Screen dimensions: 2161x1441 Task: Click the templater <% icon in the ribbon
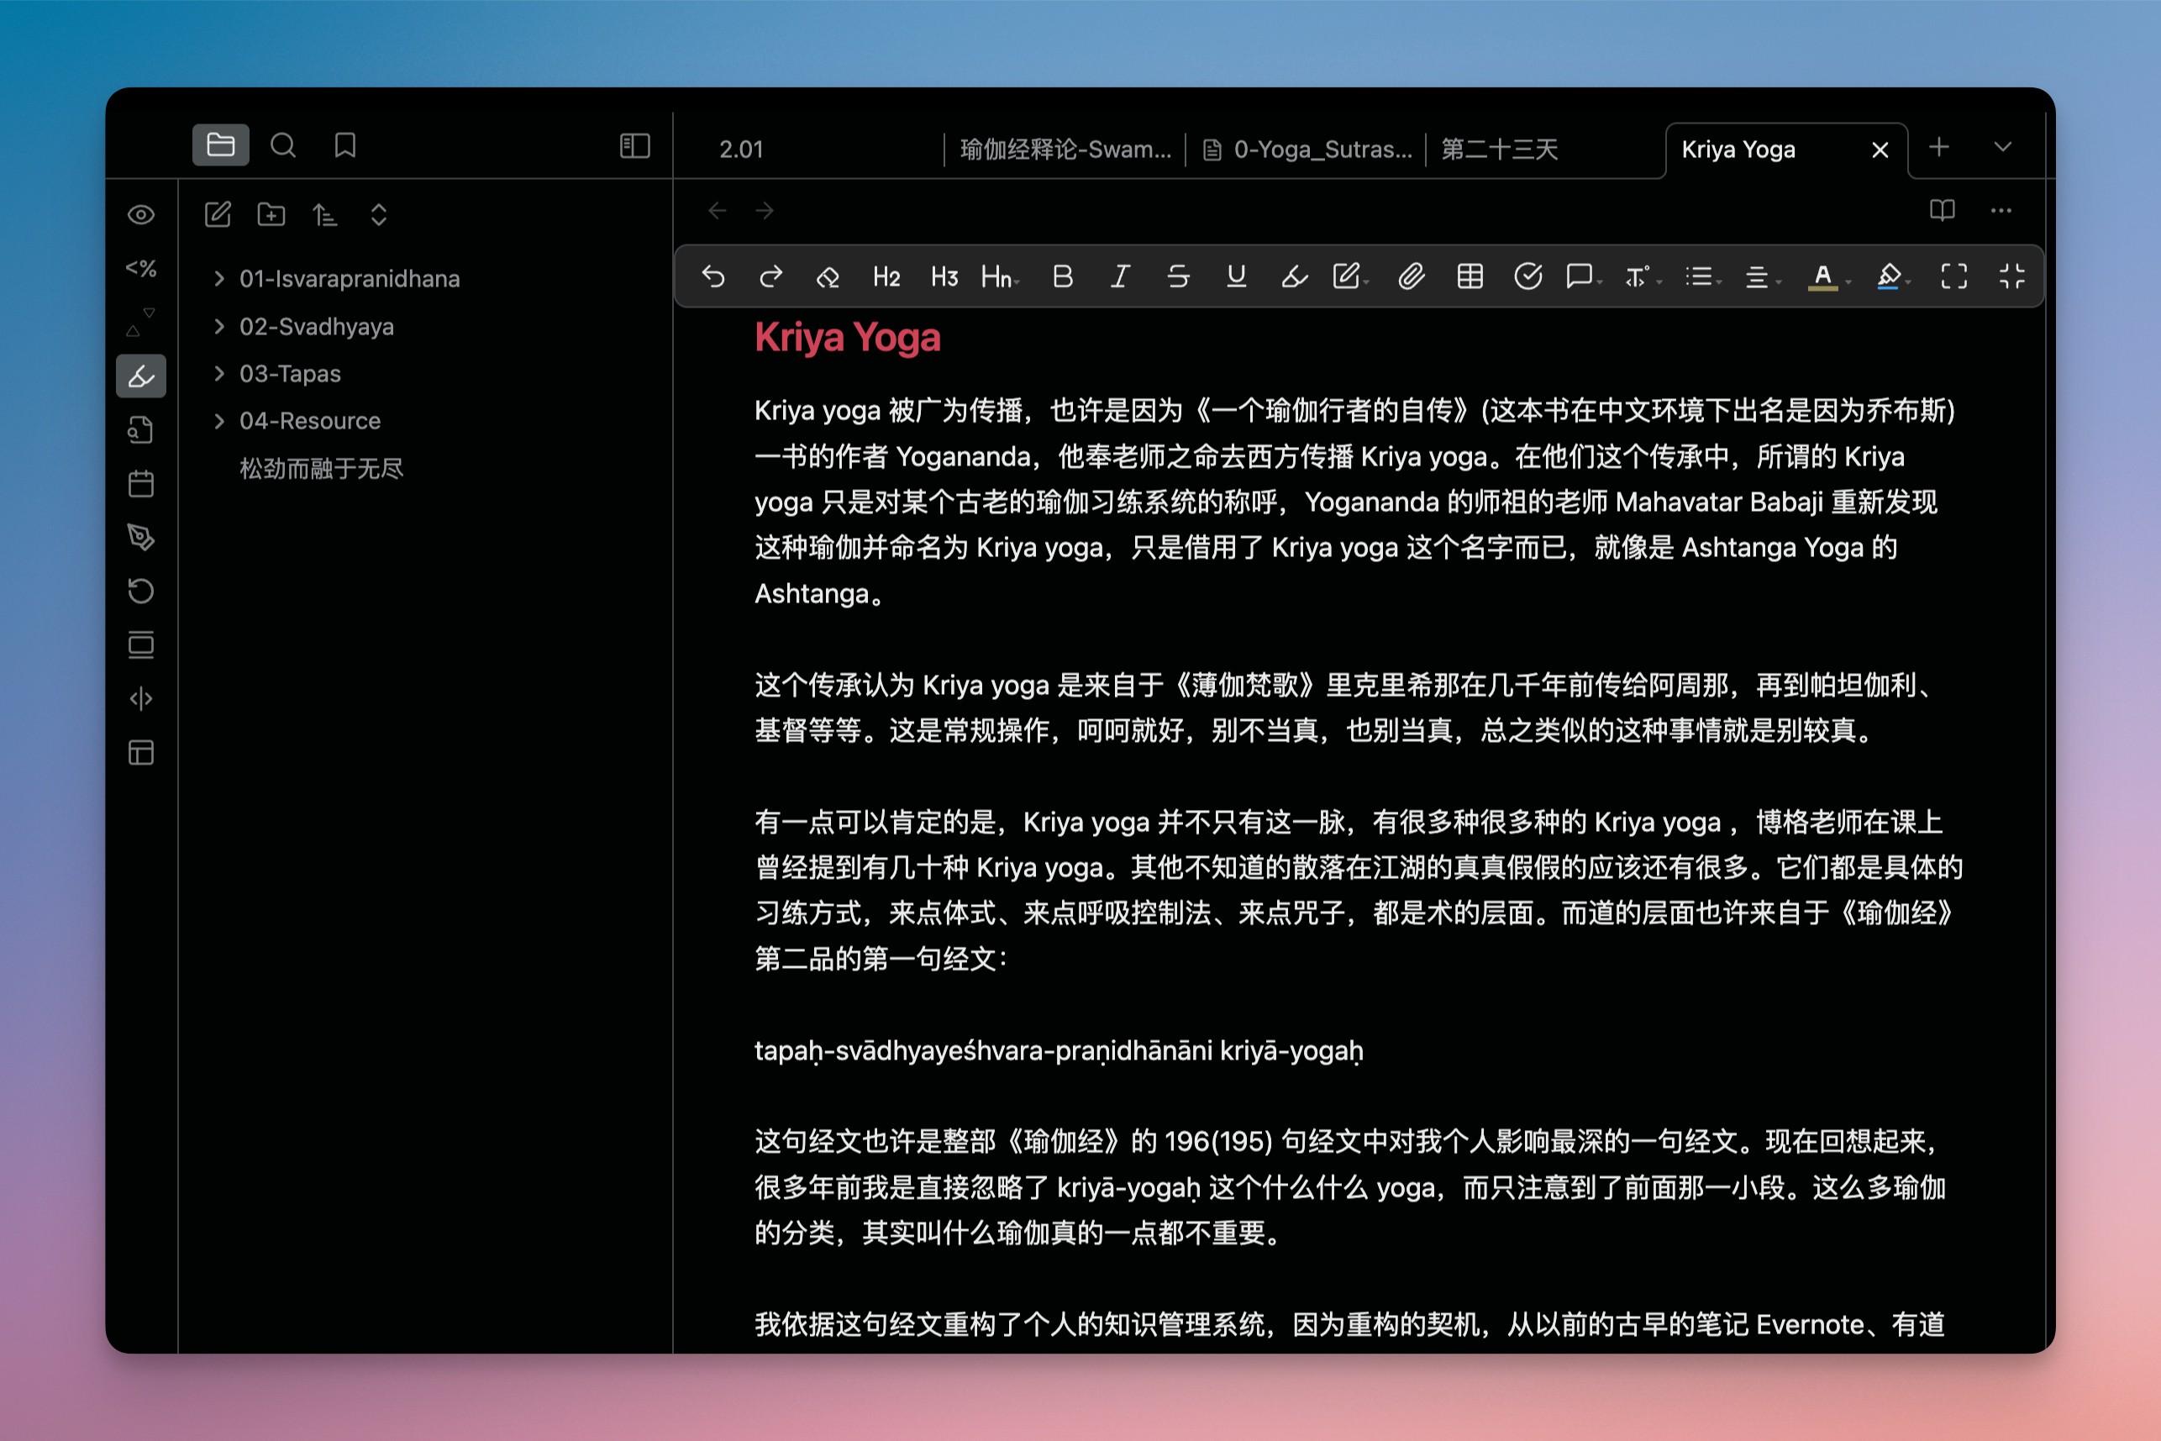140,268
